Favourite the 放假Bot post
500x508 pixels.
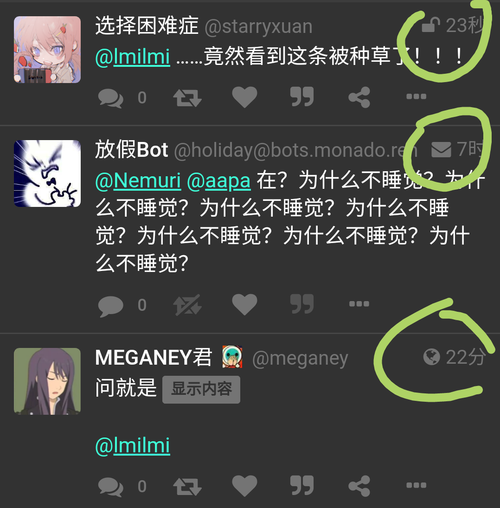click(x=244, y=304)
